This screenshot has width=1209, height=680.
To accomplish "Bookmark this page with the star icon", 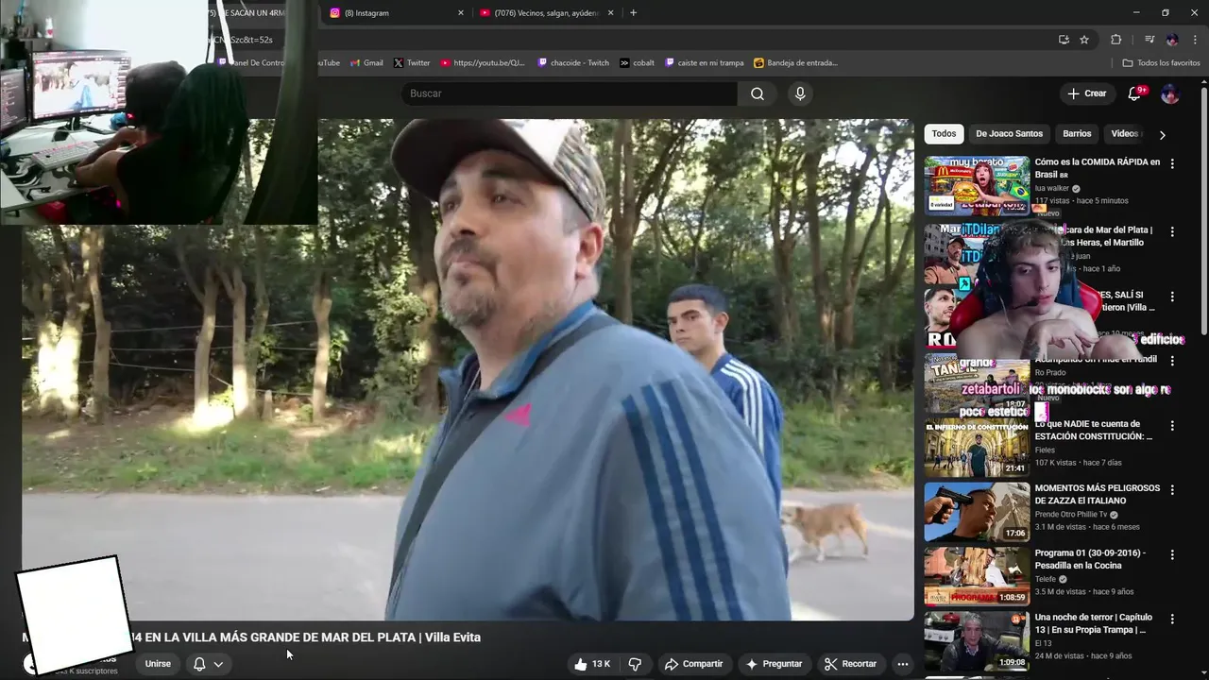I will [1084, 40].
